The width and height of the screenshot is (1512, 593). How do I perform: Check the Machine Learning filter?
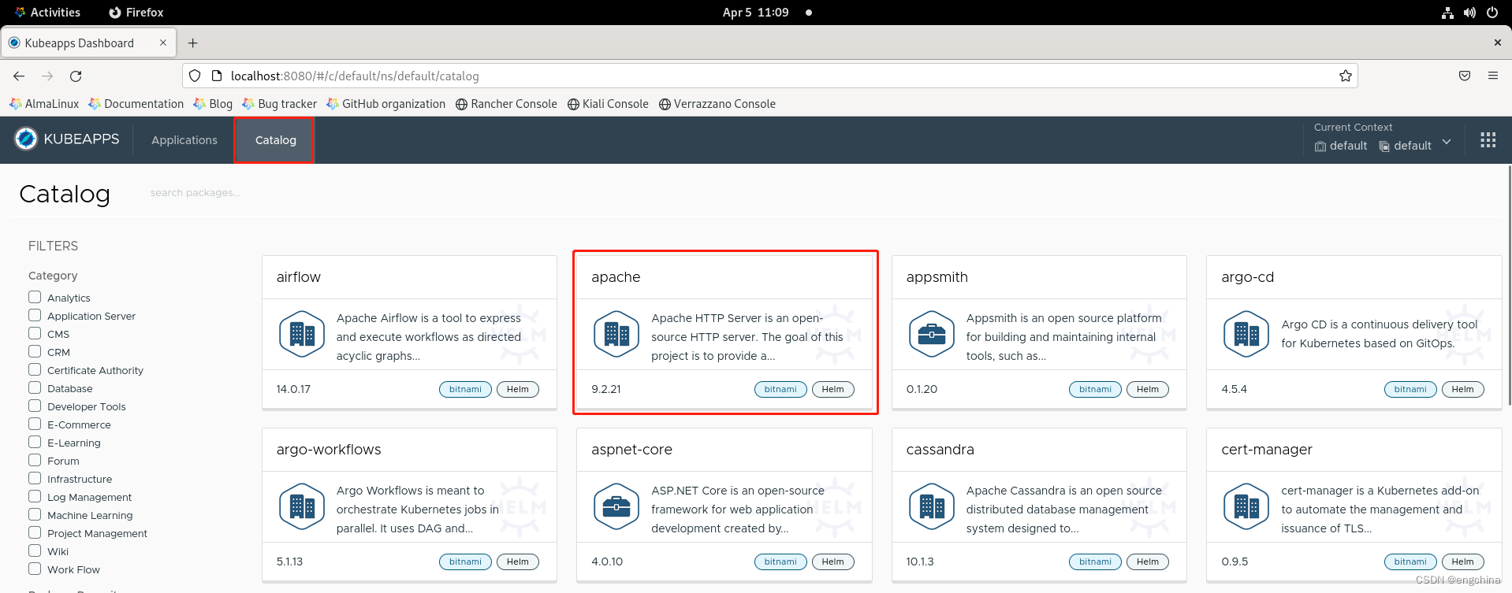(35, 514)
